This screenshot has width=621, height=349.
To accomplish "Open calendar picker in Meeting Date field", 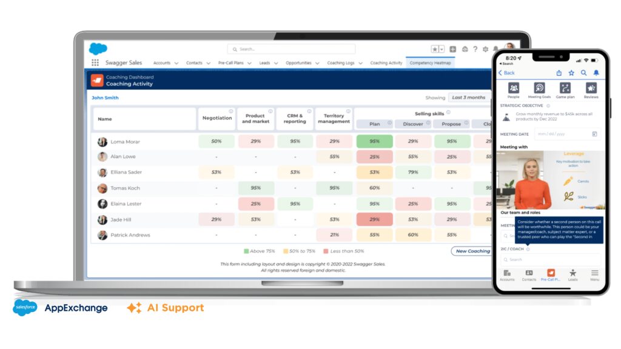I will [594, 134].
